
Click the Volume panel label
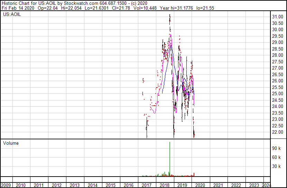point(11,143)
